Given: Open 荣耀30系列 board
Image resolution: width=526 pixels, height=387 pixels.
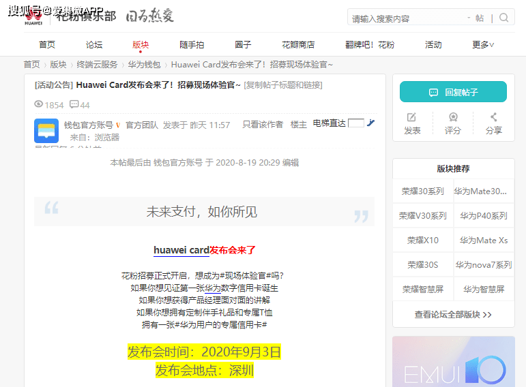Looking at the screenshot, I should [x=423, y=191].
